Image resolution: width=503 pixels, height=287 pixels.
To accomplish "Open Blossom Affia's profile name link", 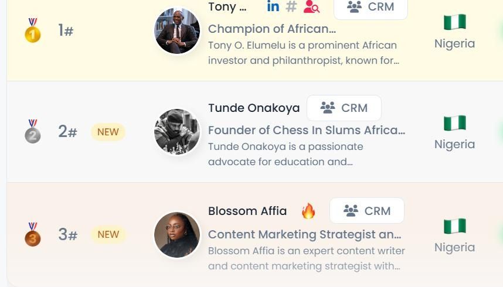I will 247,211.
